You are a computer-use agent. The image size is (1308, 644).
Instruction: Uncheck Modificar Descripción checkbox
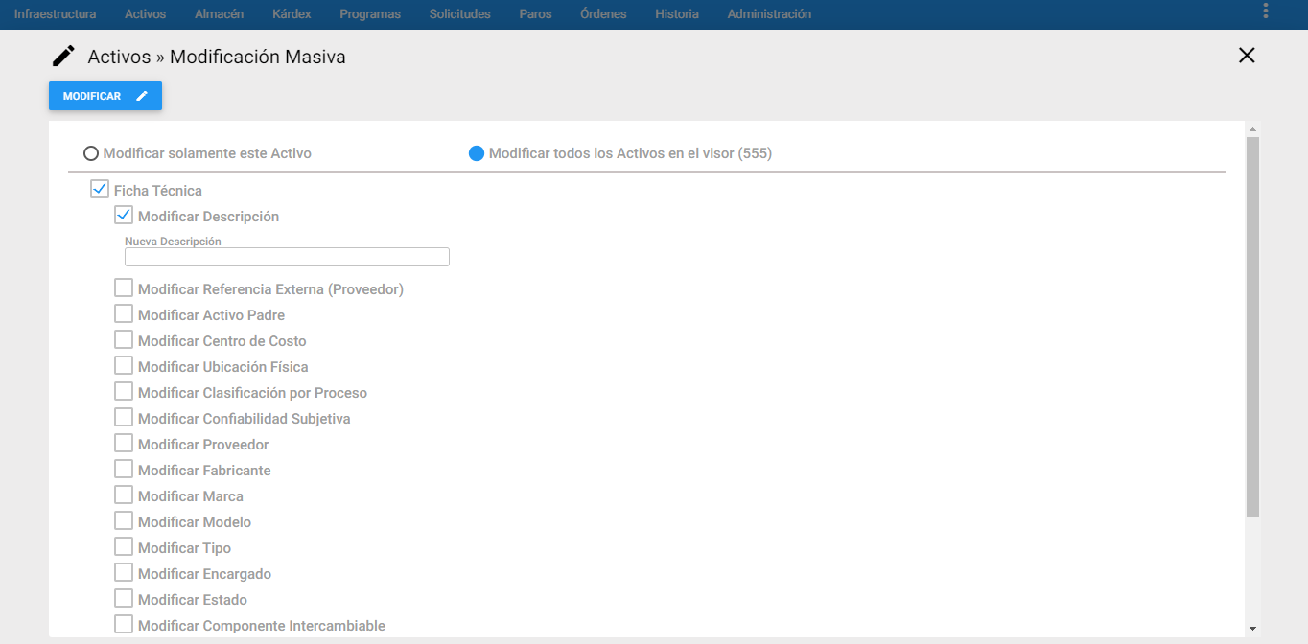(x=123, y=215)
